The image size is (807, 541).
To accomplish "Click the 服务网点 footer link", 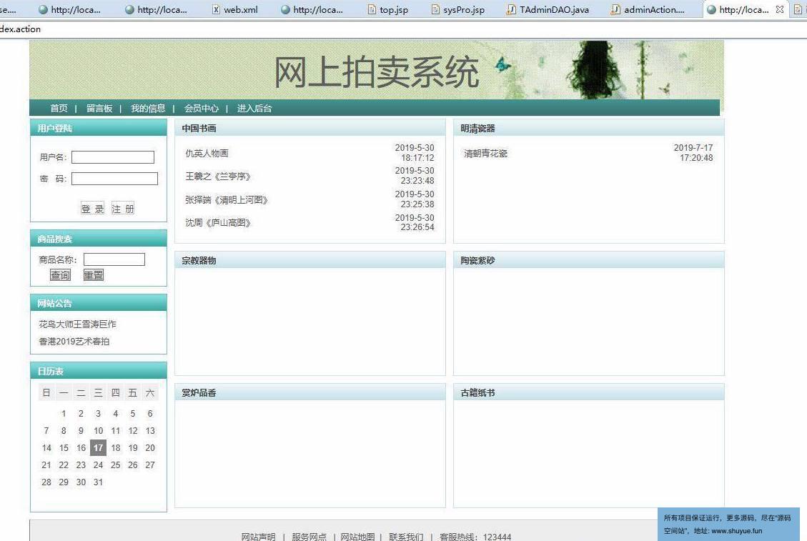I will click(x=309, y=537).
